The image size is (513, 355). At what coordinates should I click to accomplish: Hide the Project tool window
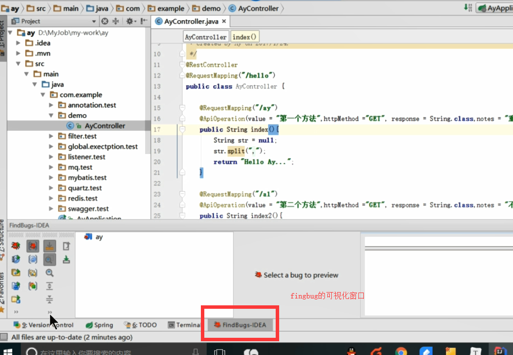(x=144, y=21)
